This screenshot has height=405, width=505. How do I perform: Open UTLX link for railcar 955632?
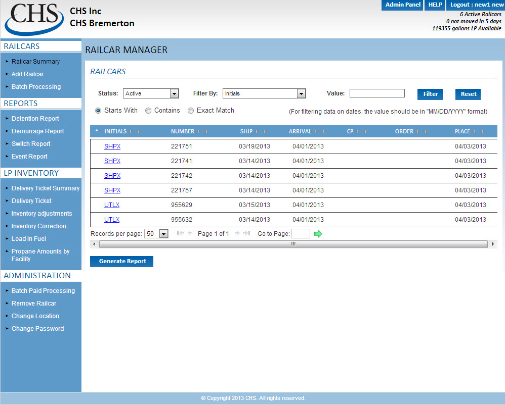tap(112, 220)
